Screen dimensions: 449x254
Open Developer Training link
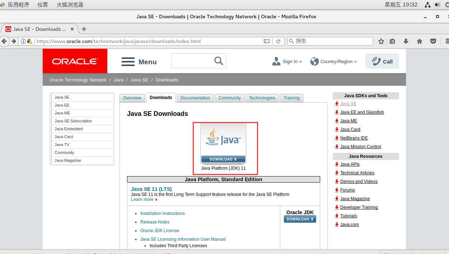click(x=359, y=207)
